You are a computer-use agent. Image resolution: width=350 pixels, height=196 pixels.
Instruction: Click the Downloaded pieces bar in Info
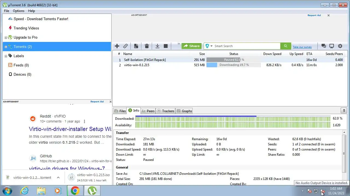(x=233, y=119)
